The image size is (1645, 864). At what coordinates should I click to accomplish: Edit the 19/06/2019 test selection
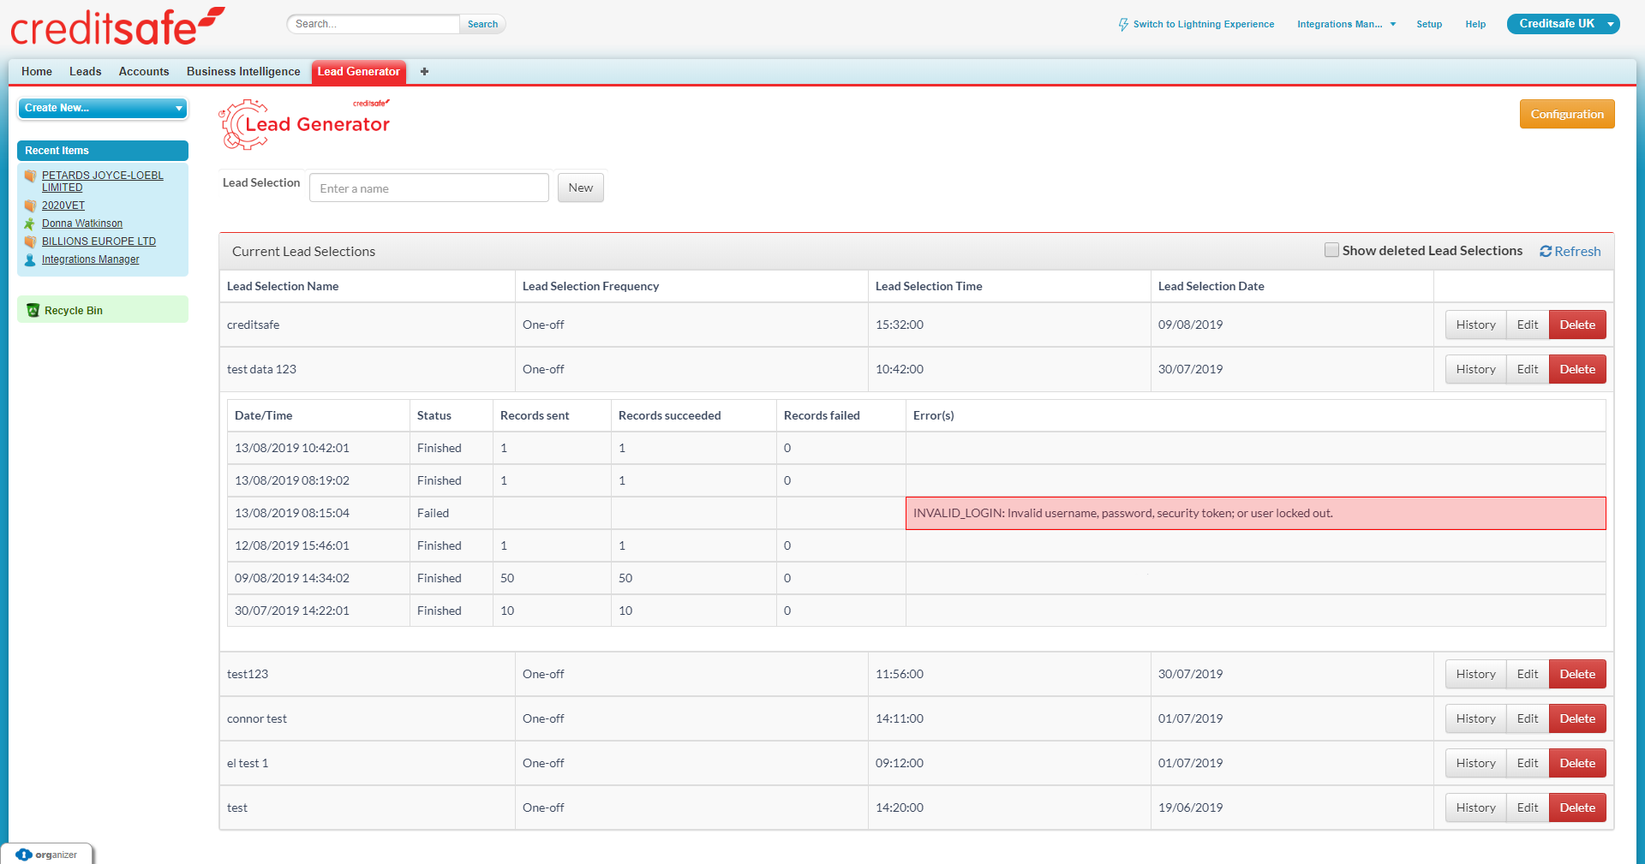pos(1528,807)
